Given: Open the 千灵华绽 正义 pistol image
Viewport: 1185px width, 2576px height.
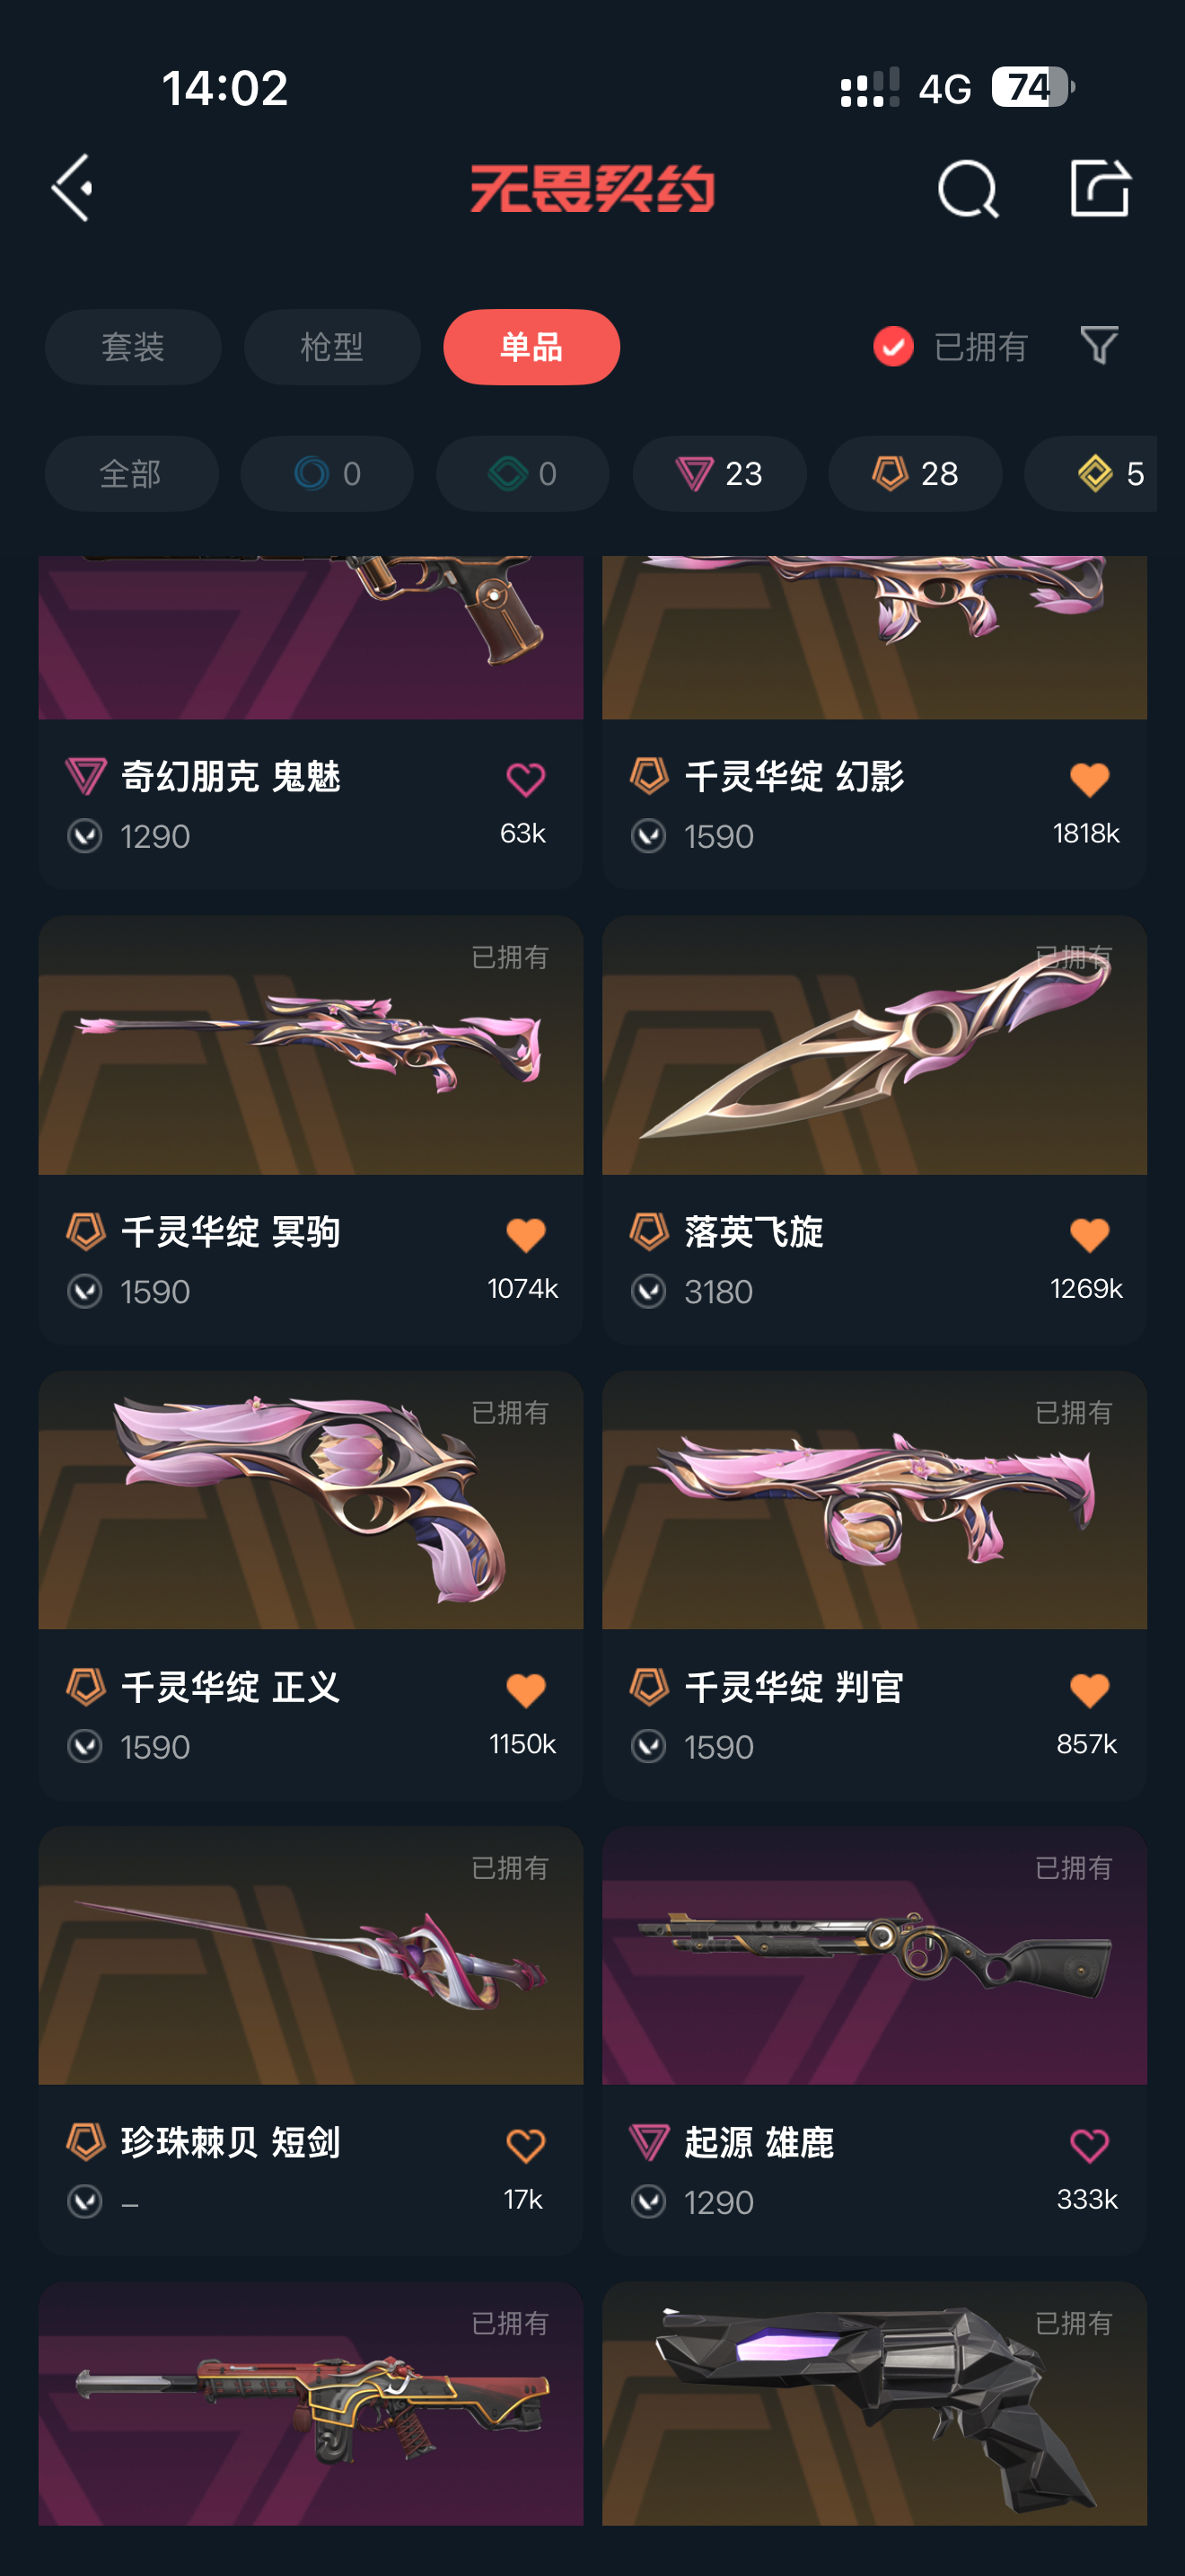Looking at the screenshot, I should point(311,1500).
